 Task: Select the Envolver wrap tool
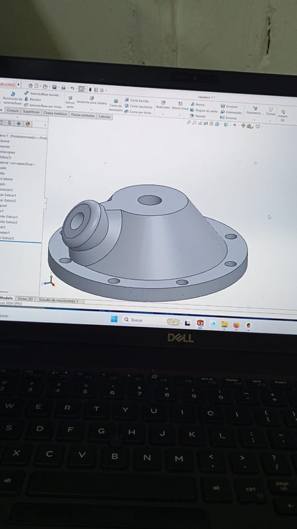(x=229, y=106)
